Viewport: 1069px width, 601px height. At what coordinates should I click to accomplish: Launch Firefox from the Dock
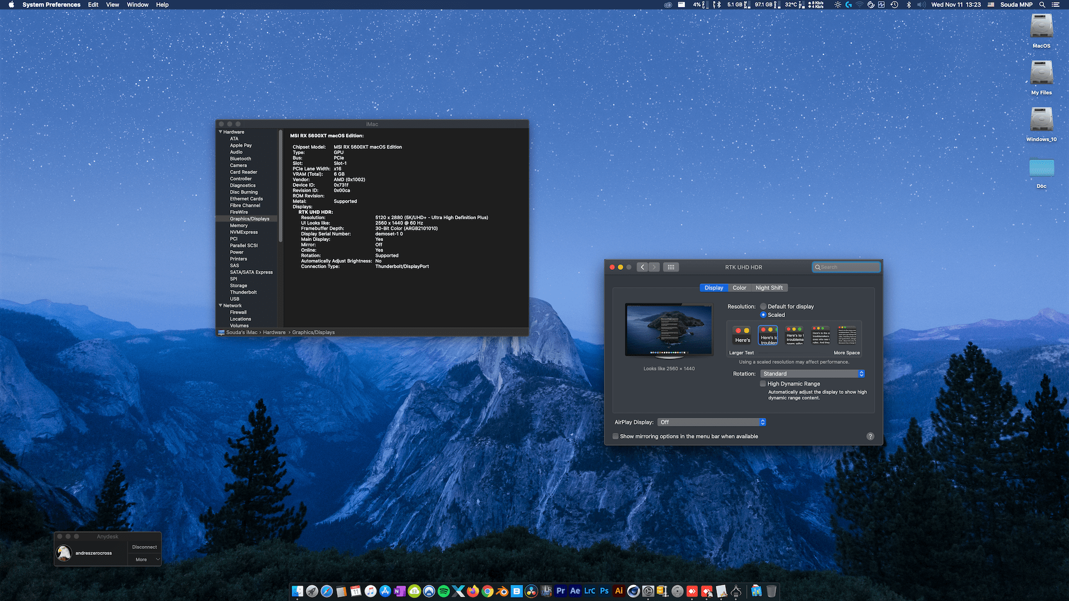[x=473, y=591]
